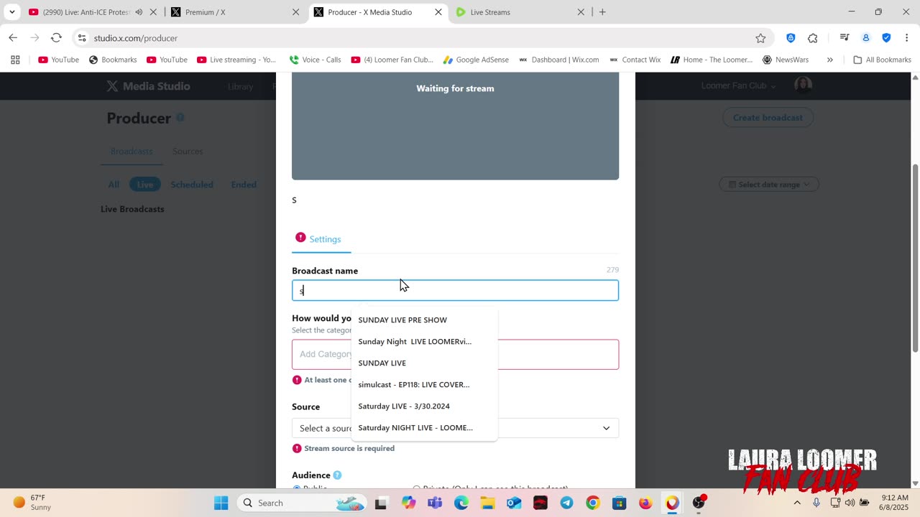
Task: Choose the simulcast - EP118 suggestion
Action: [x=424, y=384]
